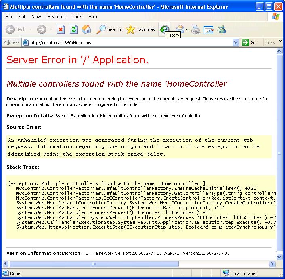The image size is (285, 279).
Task: Click the horizontal scrollbar thumb
Action: (x=94, y=264)
